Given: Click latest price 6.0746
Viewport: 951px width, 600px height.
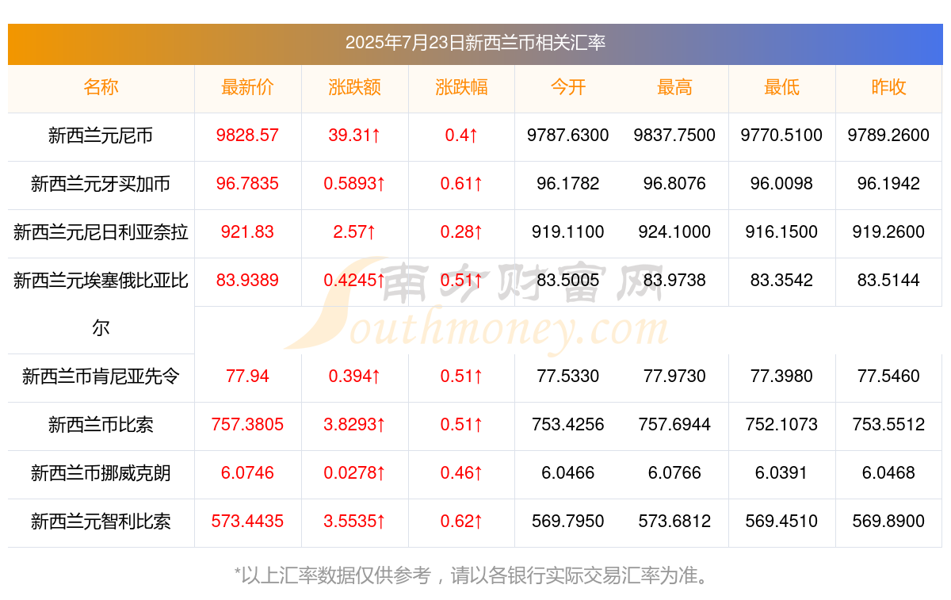Looking at the screenshot, I should (x=247, y=473).
